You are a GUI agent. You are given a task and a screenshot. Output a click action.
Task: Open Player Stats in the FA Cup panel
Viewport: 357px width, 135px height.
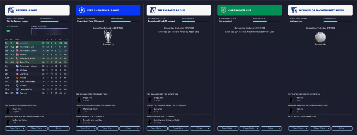click(x=179, y=128)
